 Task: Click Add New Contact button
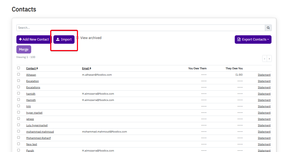coord(34,40)
